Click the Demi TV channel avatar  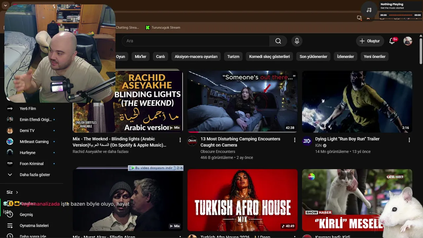(10, 131)
